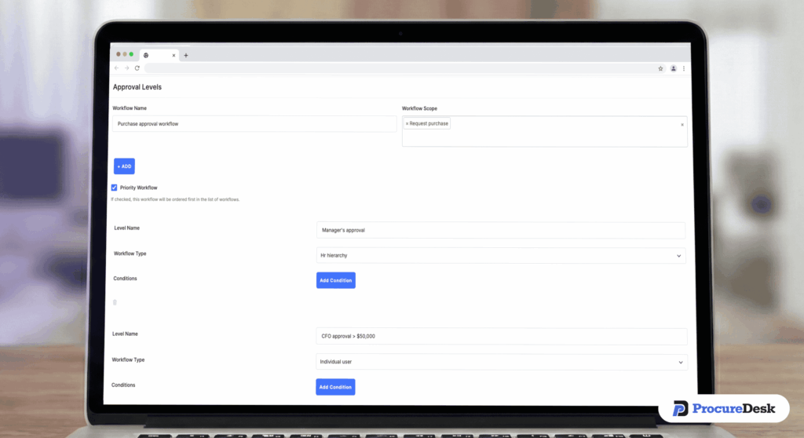The image size is (804, 438).
Task: Open the browser profile icon
Action: click(673, 69)
